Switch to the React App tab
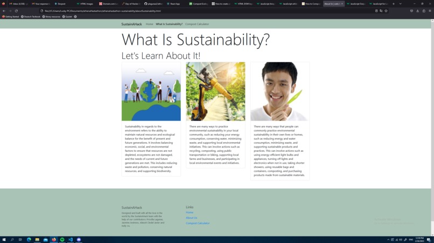The image size is (434, 243). [174, 4]
